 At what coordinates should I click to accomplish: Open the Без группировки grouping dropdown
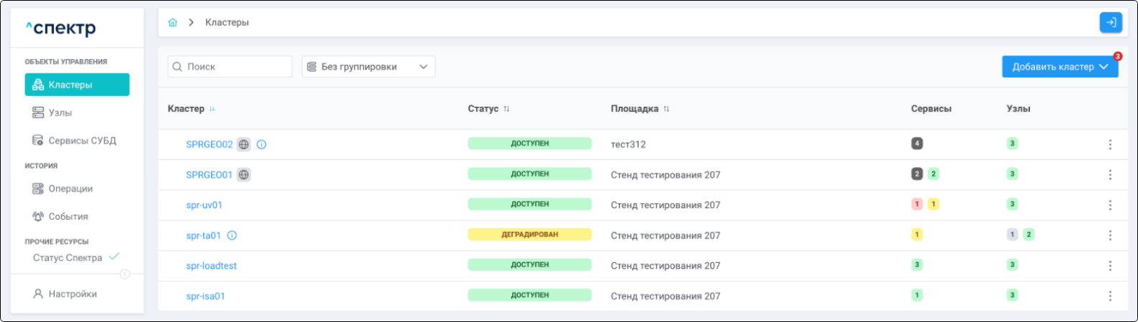pos(368,66)
